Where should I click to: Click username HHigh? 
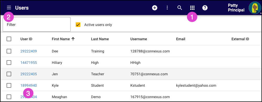(136, 63)
